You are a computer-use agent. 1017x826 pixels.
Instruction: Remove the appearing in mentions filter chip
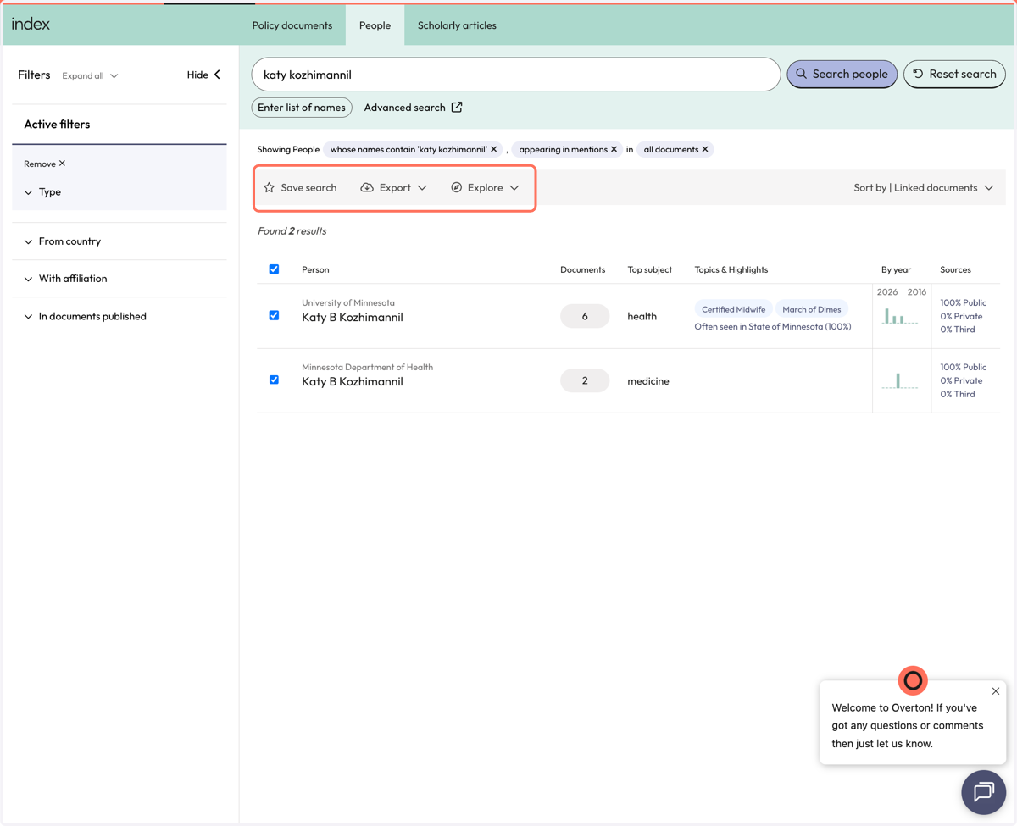click(x=614, y=149)
